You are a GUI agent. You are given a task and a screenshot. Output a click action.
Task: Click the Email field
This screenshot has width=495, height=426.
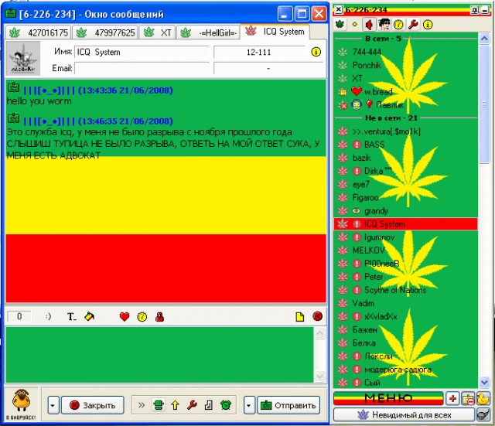[x=142, y=68]
